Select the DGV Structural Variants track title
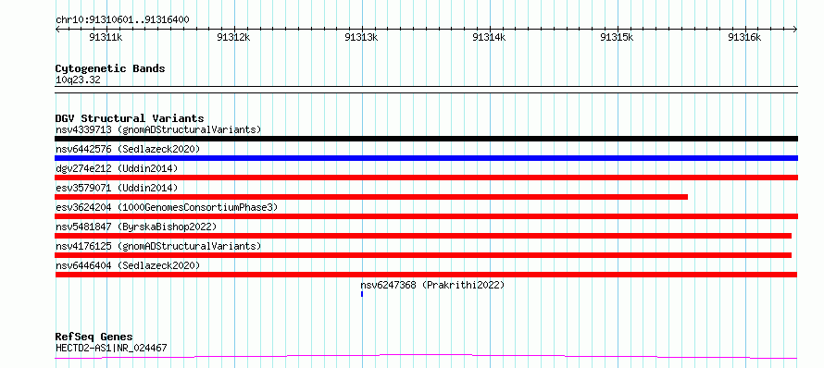 130,118
